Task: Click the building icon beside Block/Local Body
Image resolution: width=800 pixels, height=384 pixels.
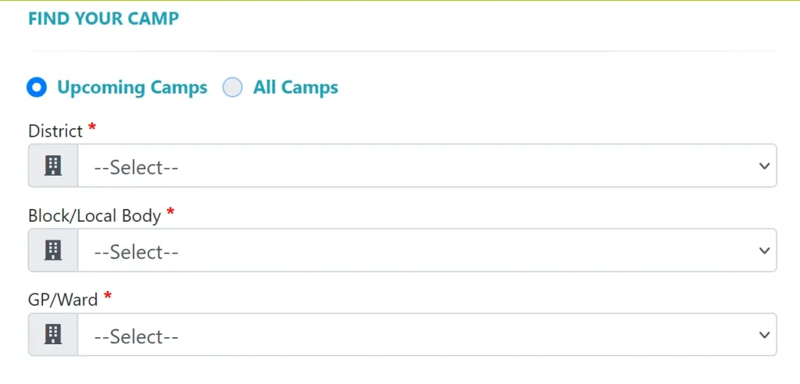Action: [x=53, y=251]
